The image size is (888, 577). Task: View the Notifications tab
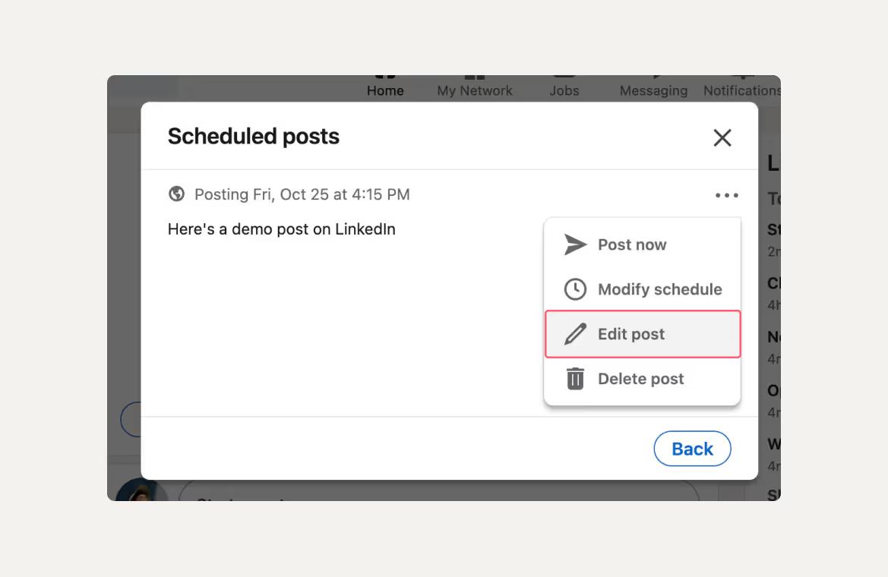coord(742,90)
